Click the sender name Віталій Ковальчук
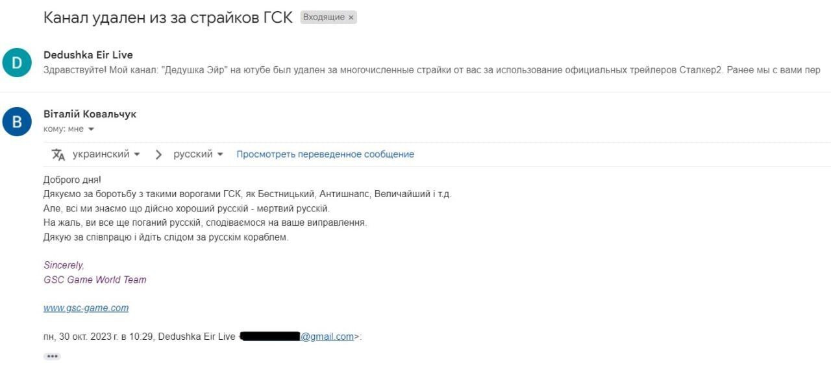 [90, 114]
